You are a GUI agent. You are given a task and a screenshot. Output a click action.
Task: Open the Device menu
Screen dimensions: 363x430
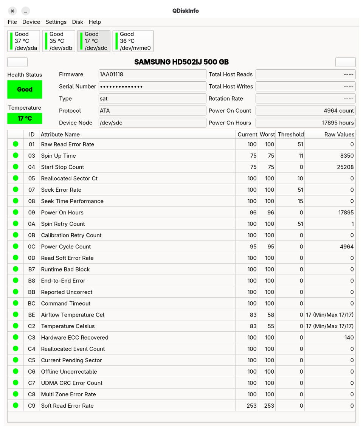pyautogui.click(x=31, y=22)
